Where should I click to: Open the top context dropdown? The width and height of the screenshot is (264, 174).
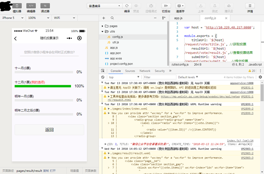124,77
